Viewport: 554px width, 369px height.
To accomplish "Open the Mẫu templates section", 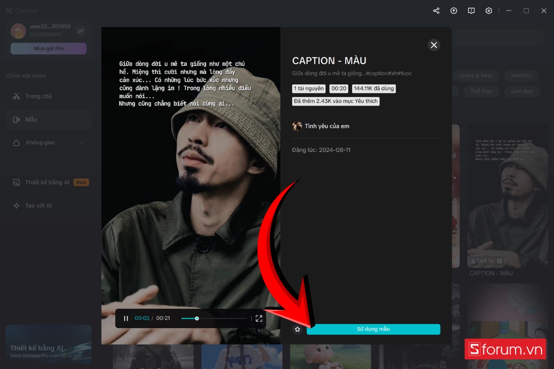I will pyautogui.click(x=48, y=119).
